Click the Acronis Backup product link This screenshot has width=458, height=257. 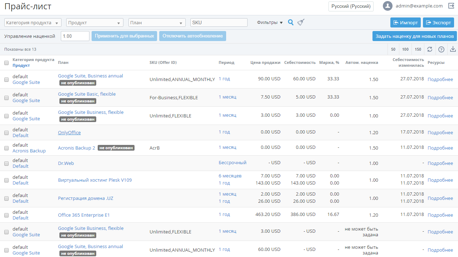click(29, 151)
